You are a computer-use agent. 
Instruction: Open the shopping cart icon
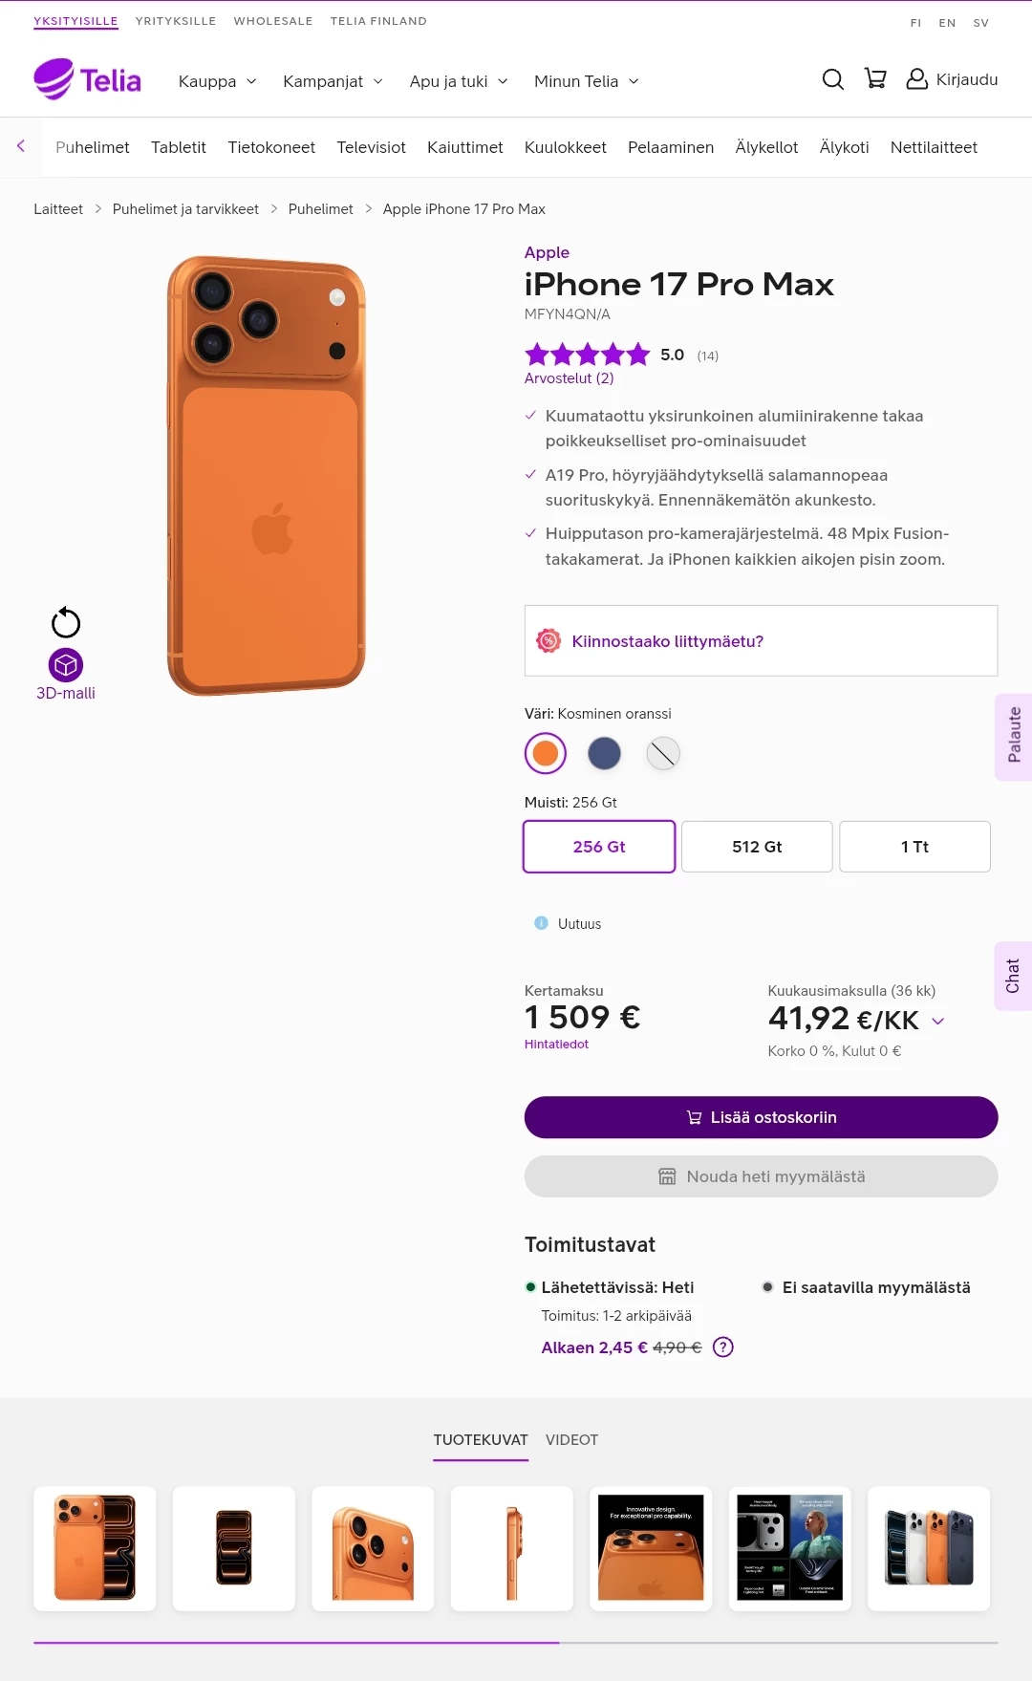point(874,79)
